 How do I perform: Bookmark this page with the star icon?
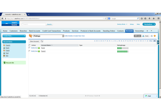(x=142, y=19)
